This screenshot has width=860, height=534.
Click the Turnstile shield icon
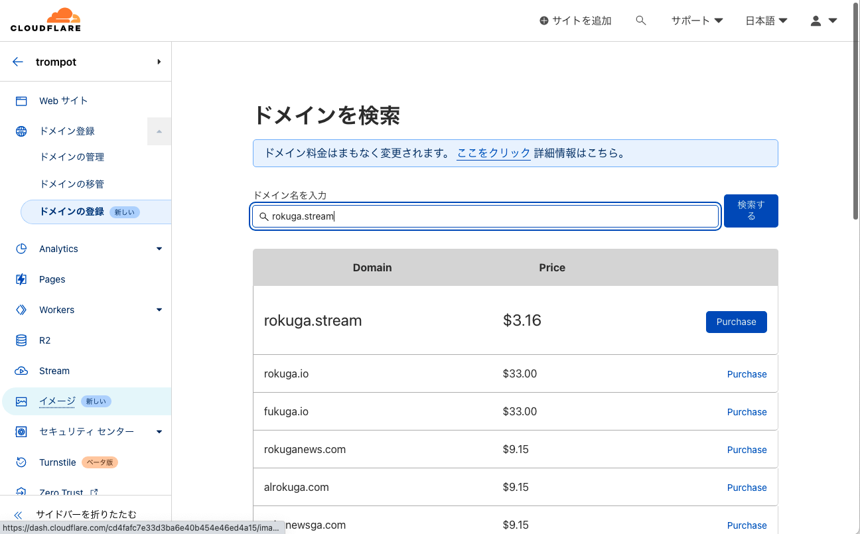[x=21, y=462]
